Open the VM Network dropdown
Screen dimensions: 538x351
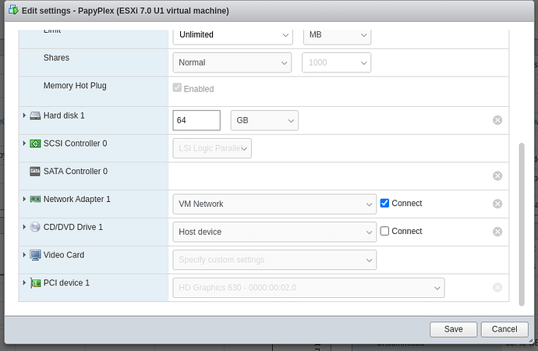pos(274,204)
